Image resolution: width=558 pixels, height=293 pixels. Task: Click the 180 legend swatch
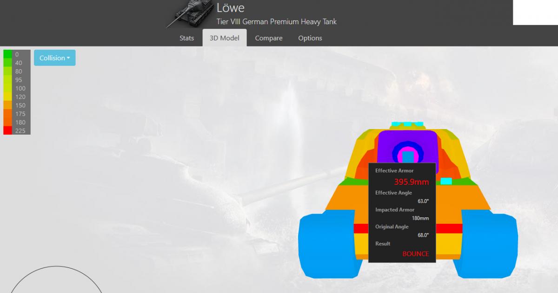pos(7,122)
